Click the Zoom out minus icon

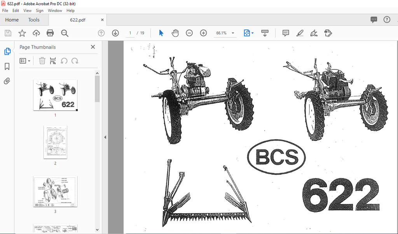click(189, 33)
